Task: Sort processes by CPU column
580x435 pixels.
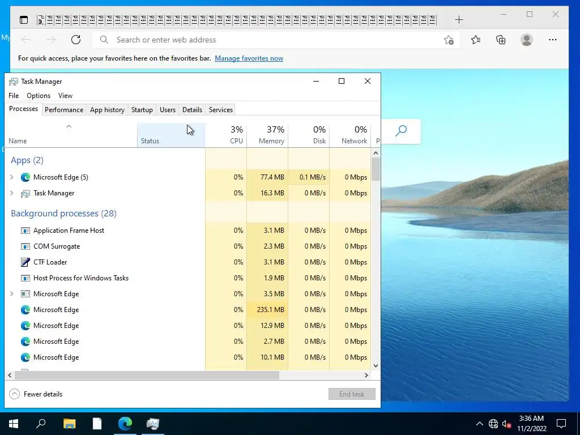Action: click(226, 135)
